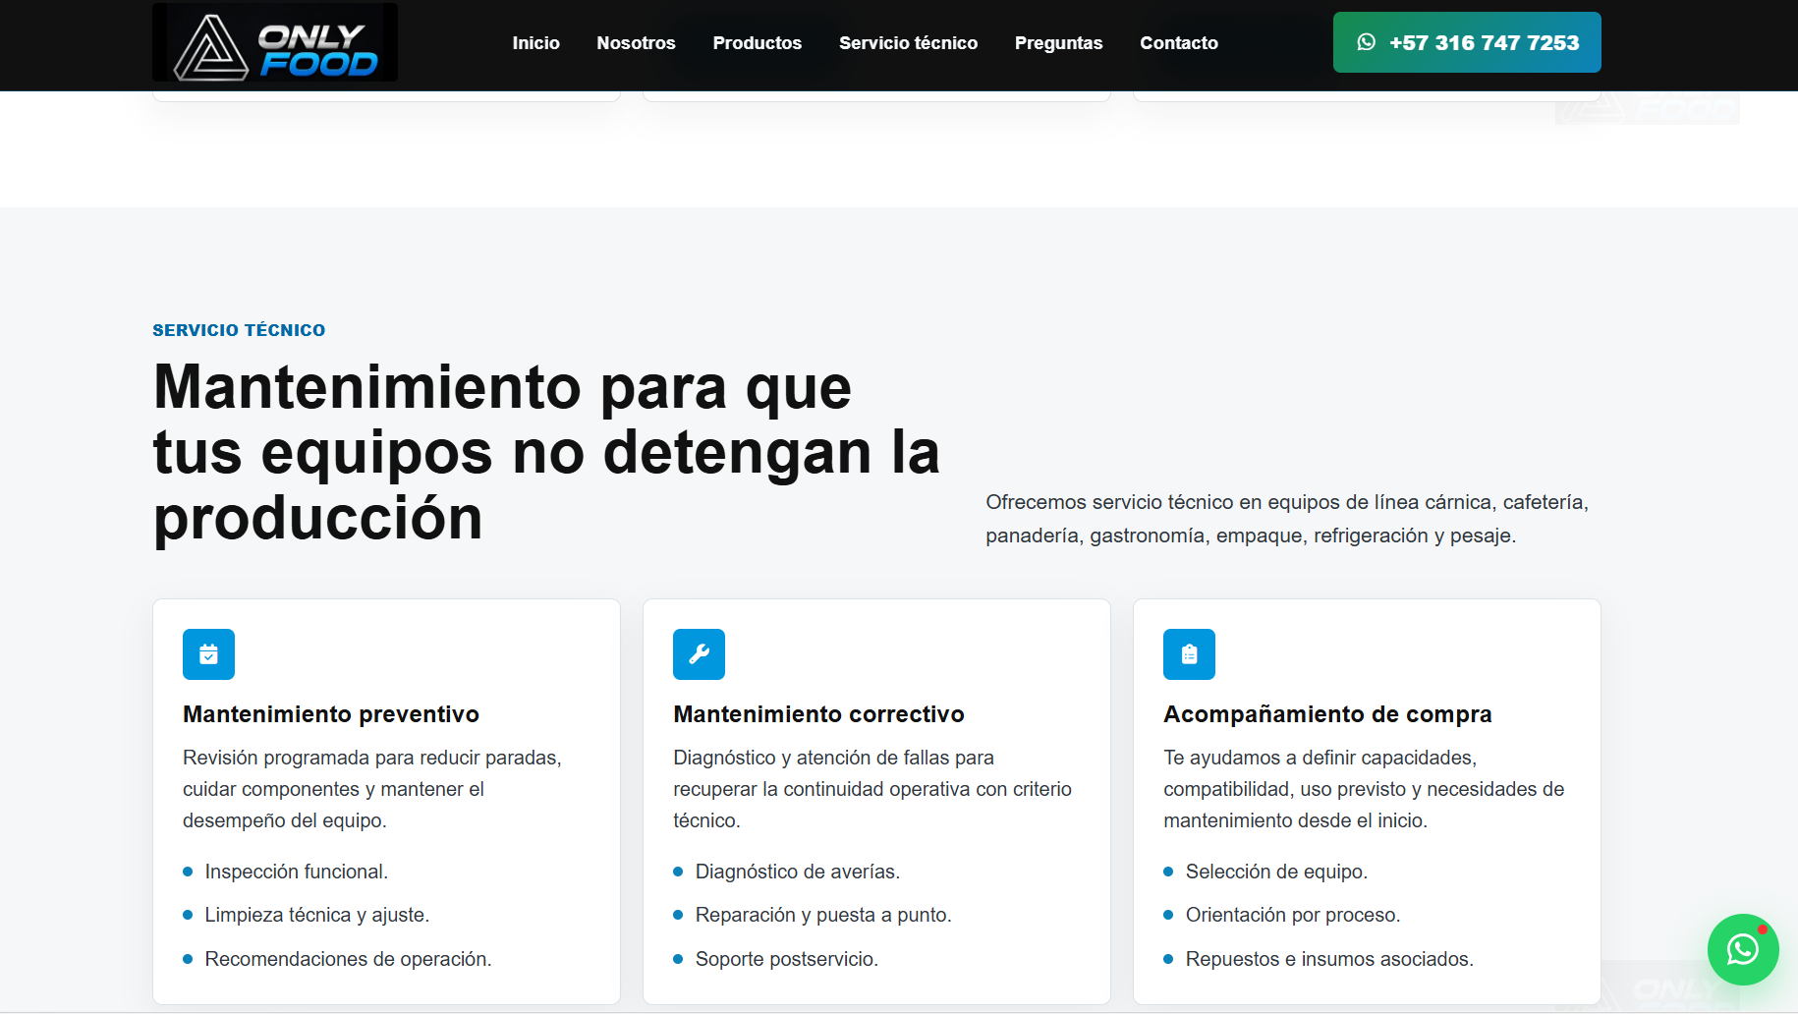Go to Inicio in the navigation
The image size is (1798, 1014).
click(535, 43)
